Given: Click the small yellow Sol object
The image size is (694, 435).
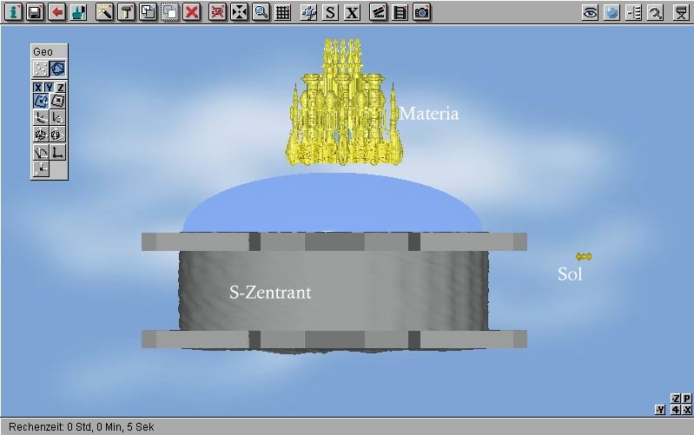Looking at the screenshot, I should pyautogui.click(x=584, y=256).
